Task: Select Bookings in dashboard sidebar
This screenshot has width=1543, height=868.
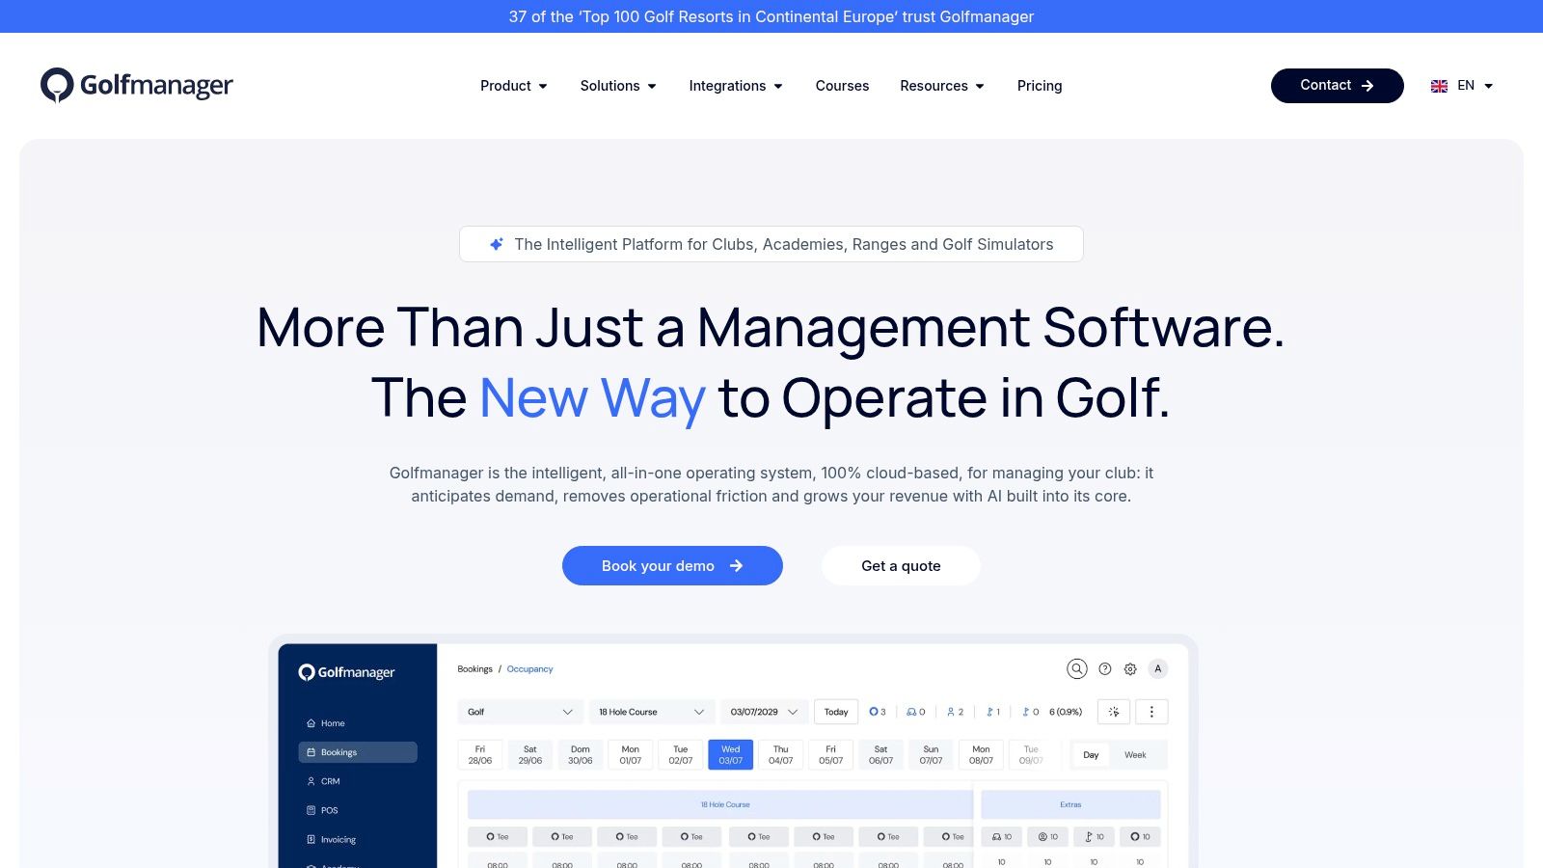Action: click(357, 752)
